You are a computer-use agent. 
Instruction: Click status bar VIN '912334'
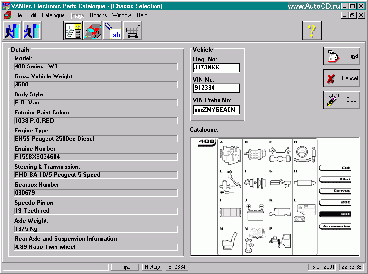(177, 267)
